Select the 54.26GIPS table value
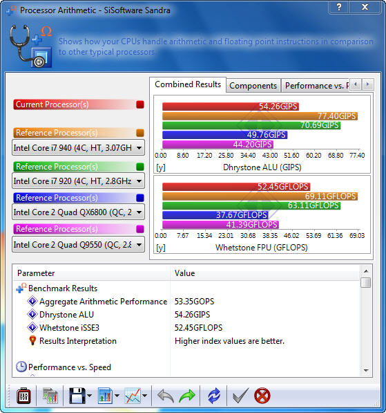The height and width of the screenshot is (413, 386). point(192,315)
